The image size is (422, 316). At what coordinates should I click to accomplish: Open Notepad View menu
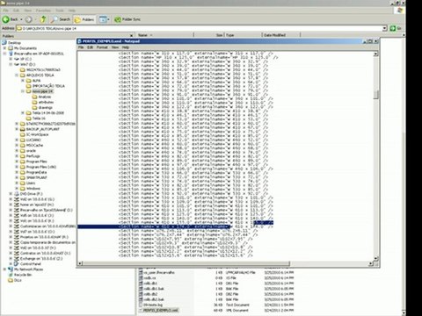coord(115,47)
